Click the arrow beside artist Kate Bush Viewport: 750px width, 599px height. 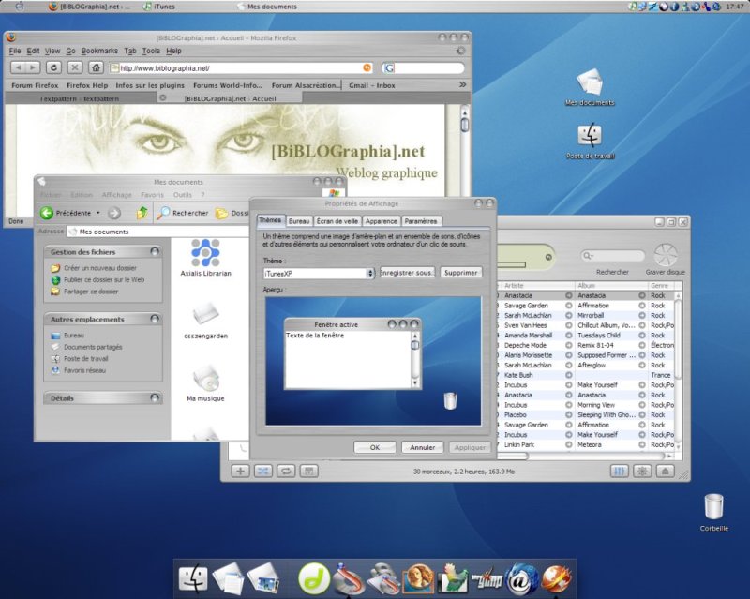pos(569,375)
